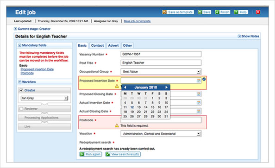Click warning icon under Proposed Insertion Date
The height and width of the screenshot is (168, 275).
tap(117, 86)
